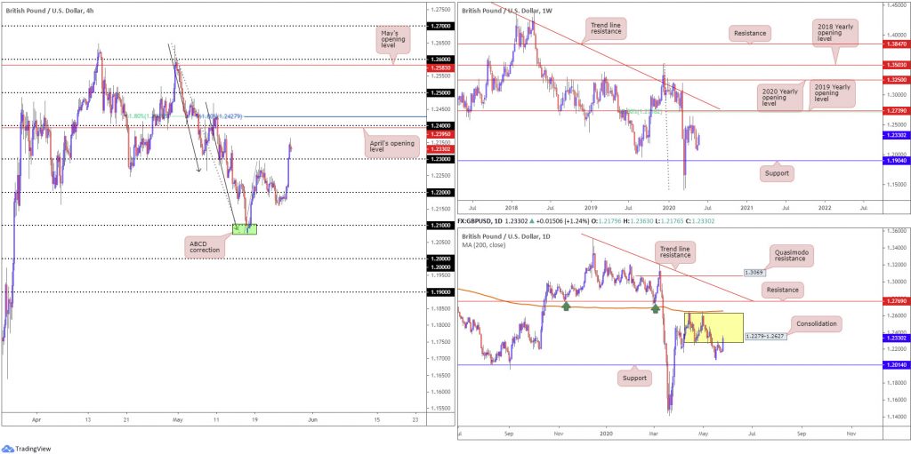911x454 pixels.
Task: Select the green ABCD box on 4h chart
Action: (x=244, y=228)
